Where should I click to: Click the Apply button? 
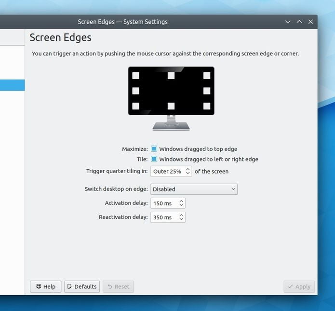coord(299,286)
